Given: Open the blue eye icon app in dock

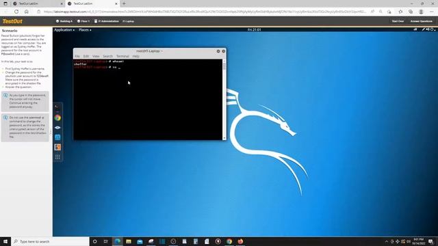Looking at the screenshot, I should coord(57,128).
